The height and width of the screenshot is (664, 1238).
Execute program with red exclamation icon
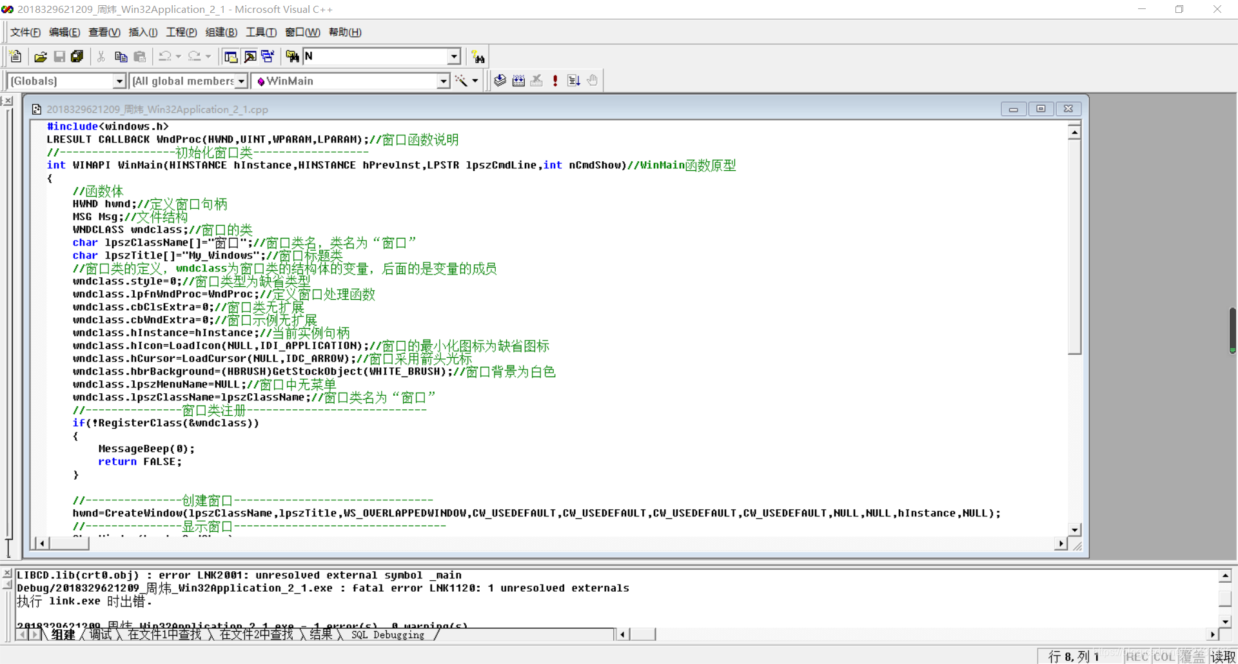[555, 81]
